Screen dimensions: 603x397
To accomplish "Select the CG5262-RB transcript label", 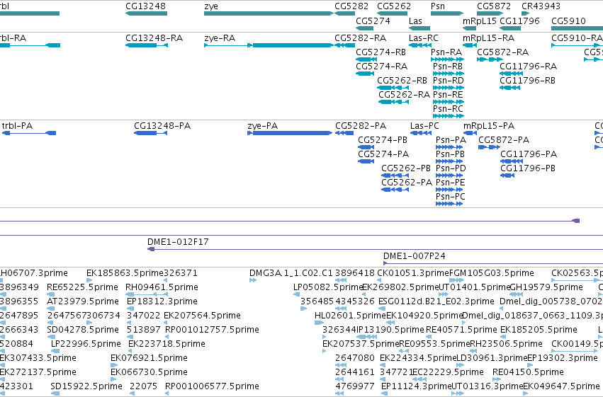I will [x=402, y=81].
